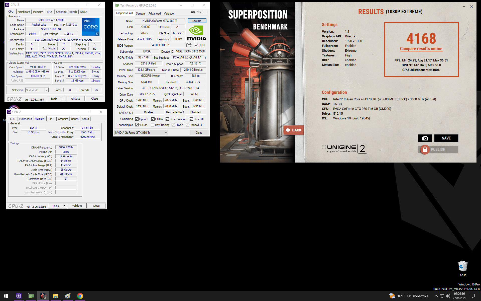This screenshot has height=301, width=481.
Task: Toggle the Ray Tracing checkbox
Action: pyautogui.click(x=153, y=125)
